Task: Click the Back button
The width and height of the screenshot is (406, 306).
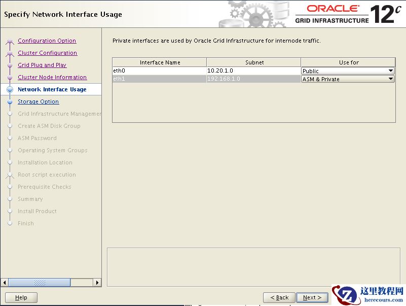Action: click(279, 297)
